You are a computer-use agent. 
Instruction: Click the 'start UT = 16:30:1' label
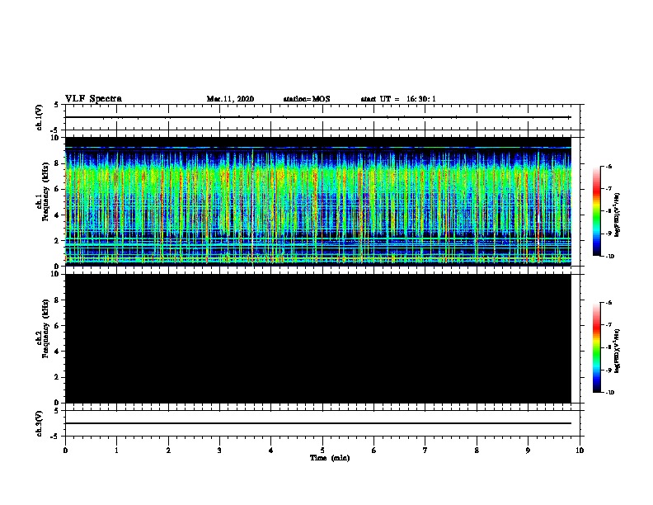398,99
